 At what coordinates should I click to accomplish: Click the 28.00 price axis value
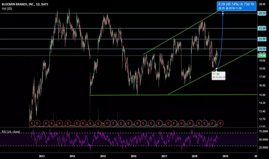pos(262,4)
